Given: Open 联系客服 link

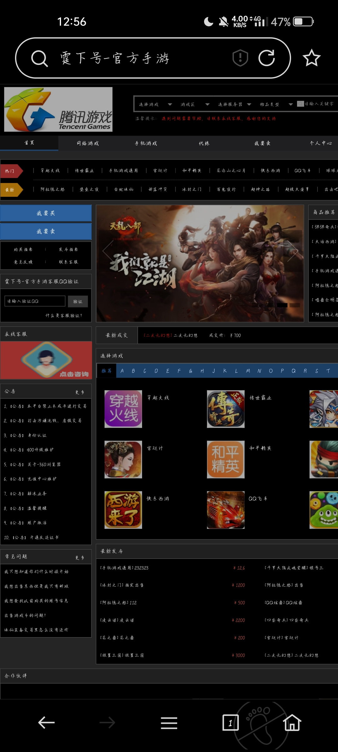Looking at the screenshot, I should coord(68,262).
